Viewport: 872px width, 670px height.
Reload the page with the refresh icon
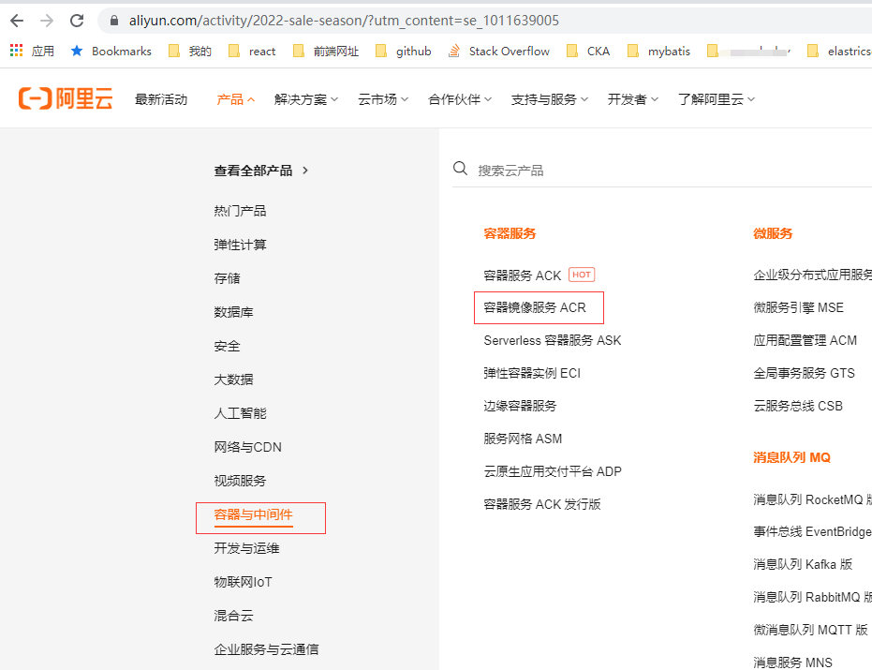tap(77, 21)
